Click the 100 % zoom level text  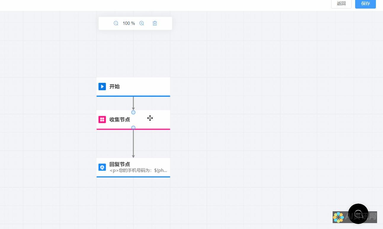pos(129,23)
